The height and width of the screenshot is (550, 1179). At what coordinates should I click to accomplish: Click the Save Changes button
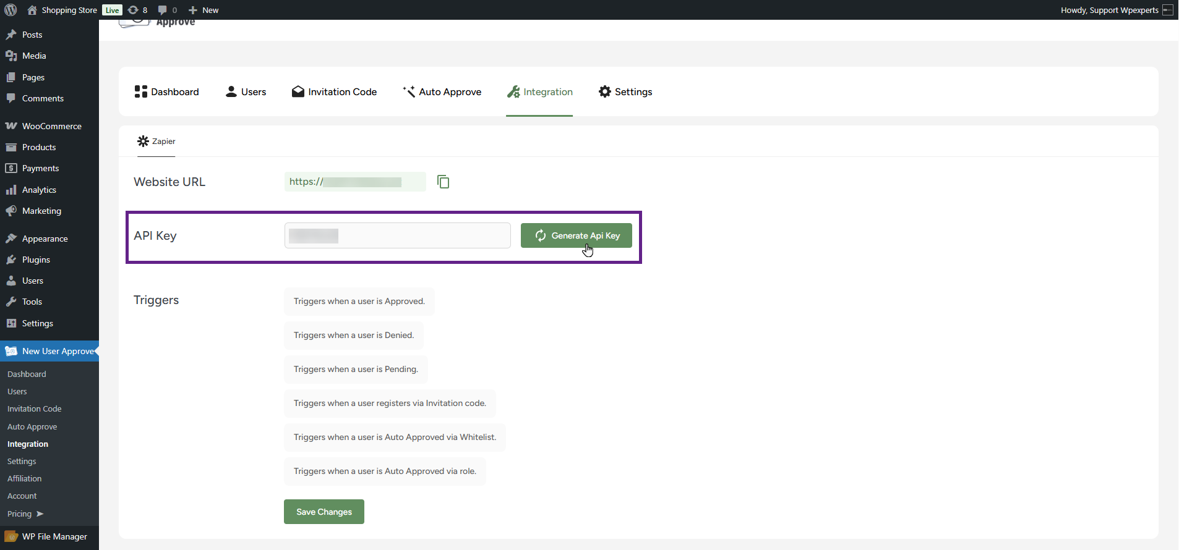(x=324, y=512)
